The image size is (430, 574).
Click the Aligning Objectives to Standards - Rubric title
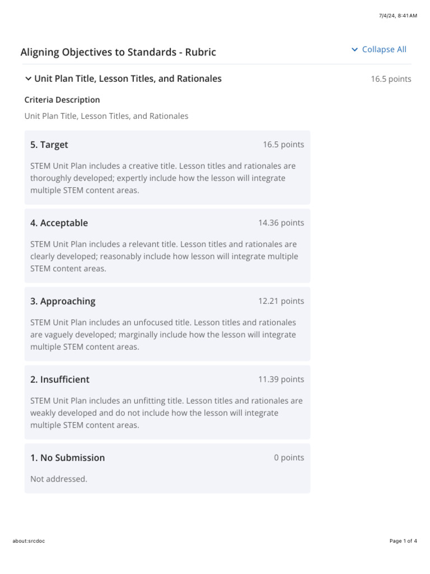118,52
